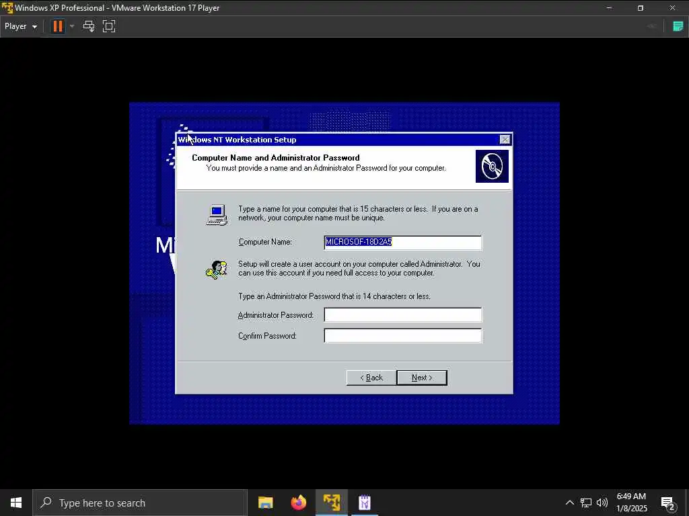
Task: Focus the Confirm Password field
Action: (402, 336)
